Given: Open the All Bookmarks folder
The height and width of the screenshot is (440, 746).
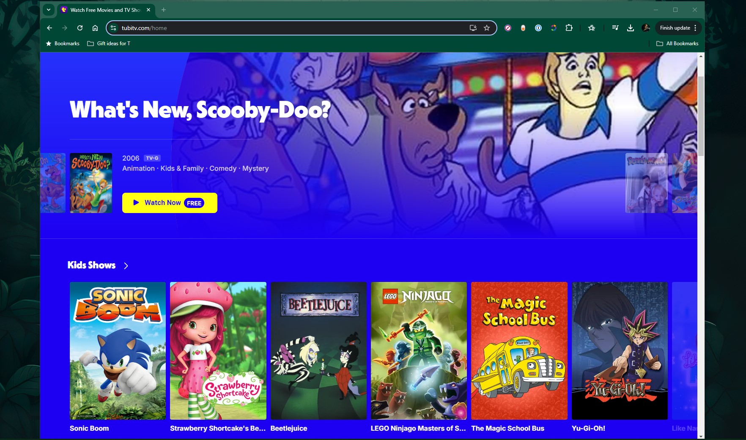Looking at the screenshot, I should pos(677,44).
